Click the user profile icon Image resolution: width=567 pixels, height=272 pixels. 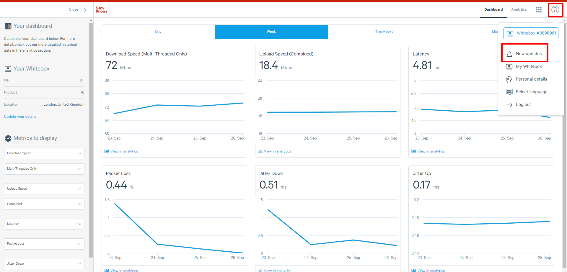tap(555, 10)
